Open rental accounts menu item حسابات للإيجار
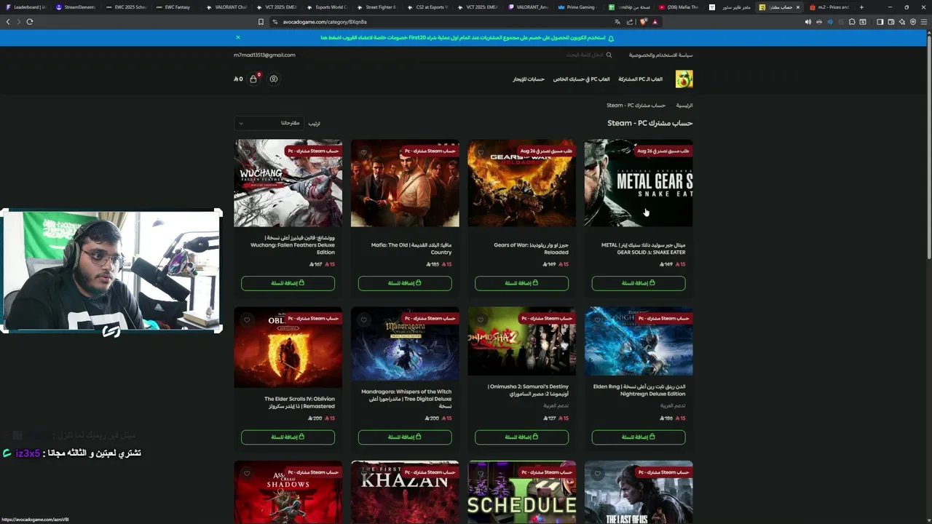This screenshot has height=524, width=932. tap(529, 79)
